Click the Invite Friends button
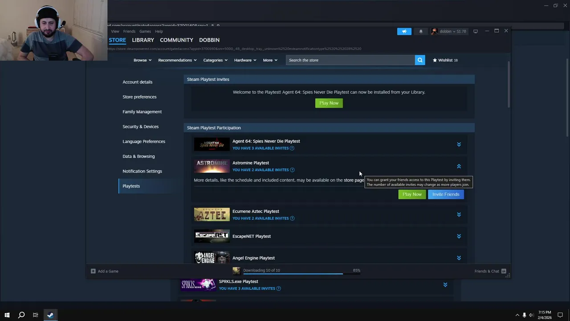 click(446, 194)
